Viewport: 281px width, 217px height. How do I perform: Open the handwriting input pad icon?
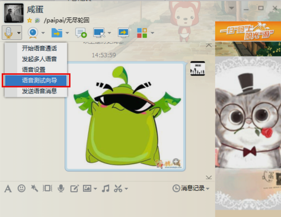pyautogui.click(x=75, y=188)
